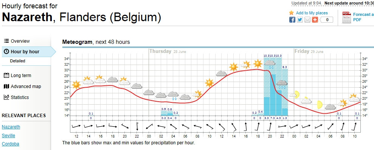Click the Statistics chart icon
The width and height of the screenshot is (374, 150).
click(6, 97)
